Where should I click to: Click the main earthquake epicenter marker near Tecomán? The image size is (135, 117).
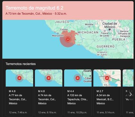pos(68,39)
